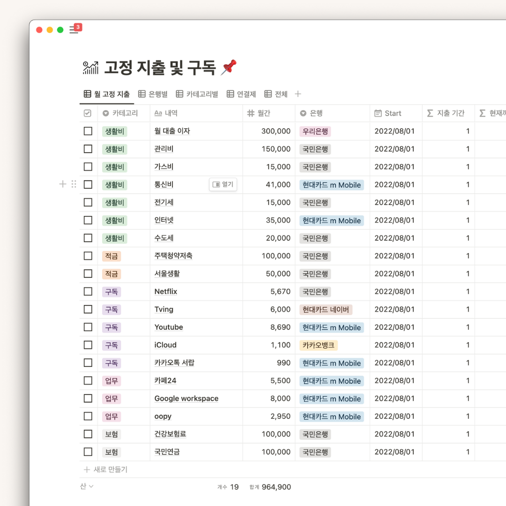Open the 지출 기간 column header
The image size is (506, 506).
(x=448, y=113)
